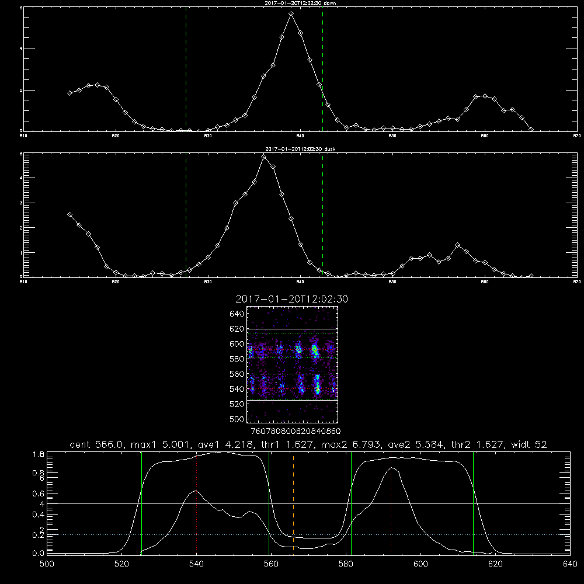Click bottom profile plot x-axis label 620
584x584 pixels.
click(x=495, y=564)
